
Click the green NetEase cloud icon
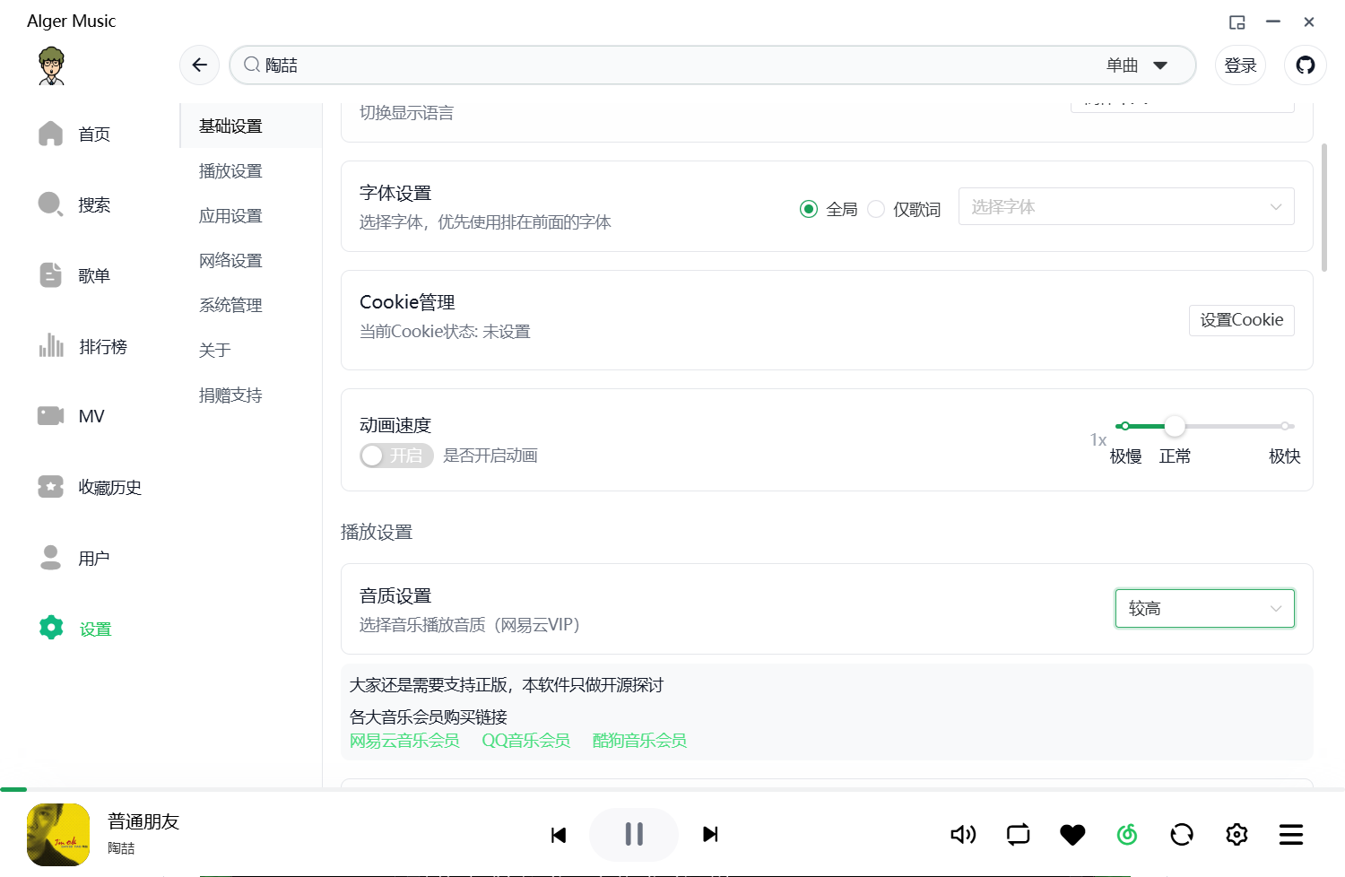point(1127,835)
